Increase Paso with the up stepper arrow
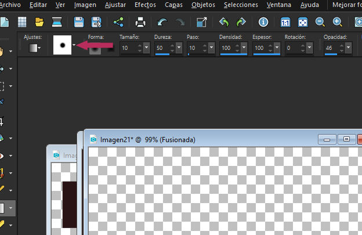This screenshot has height=235, width=362. coord(205,45)
